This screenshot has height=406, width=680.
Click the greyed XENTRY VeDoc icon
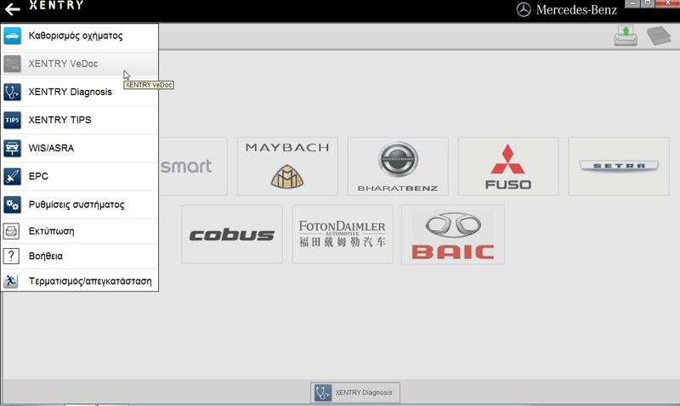coord(12,64)
